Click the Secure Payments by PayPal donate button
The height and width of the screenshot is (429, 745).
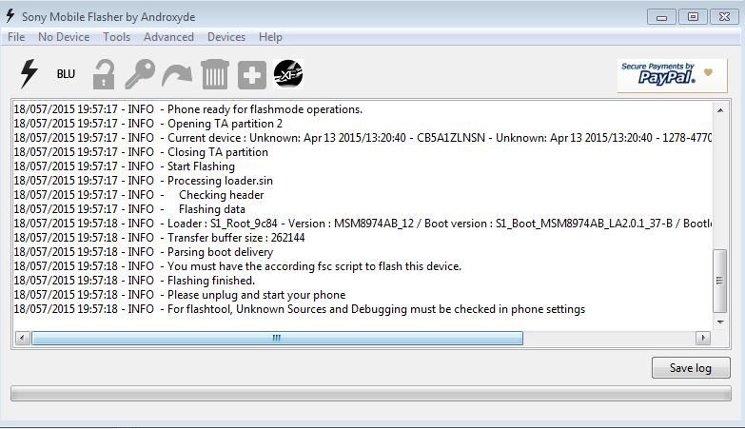point(672,75)
